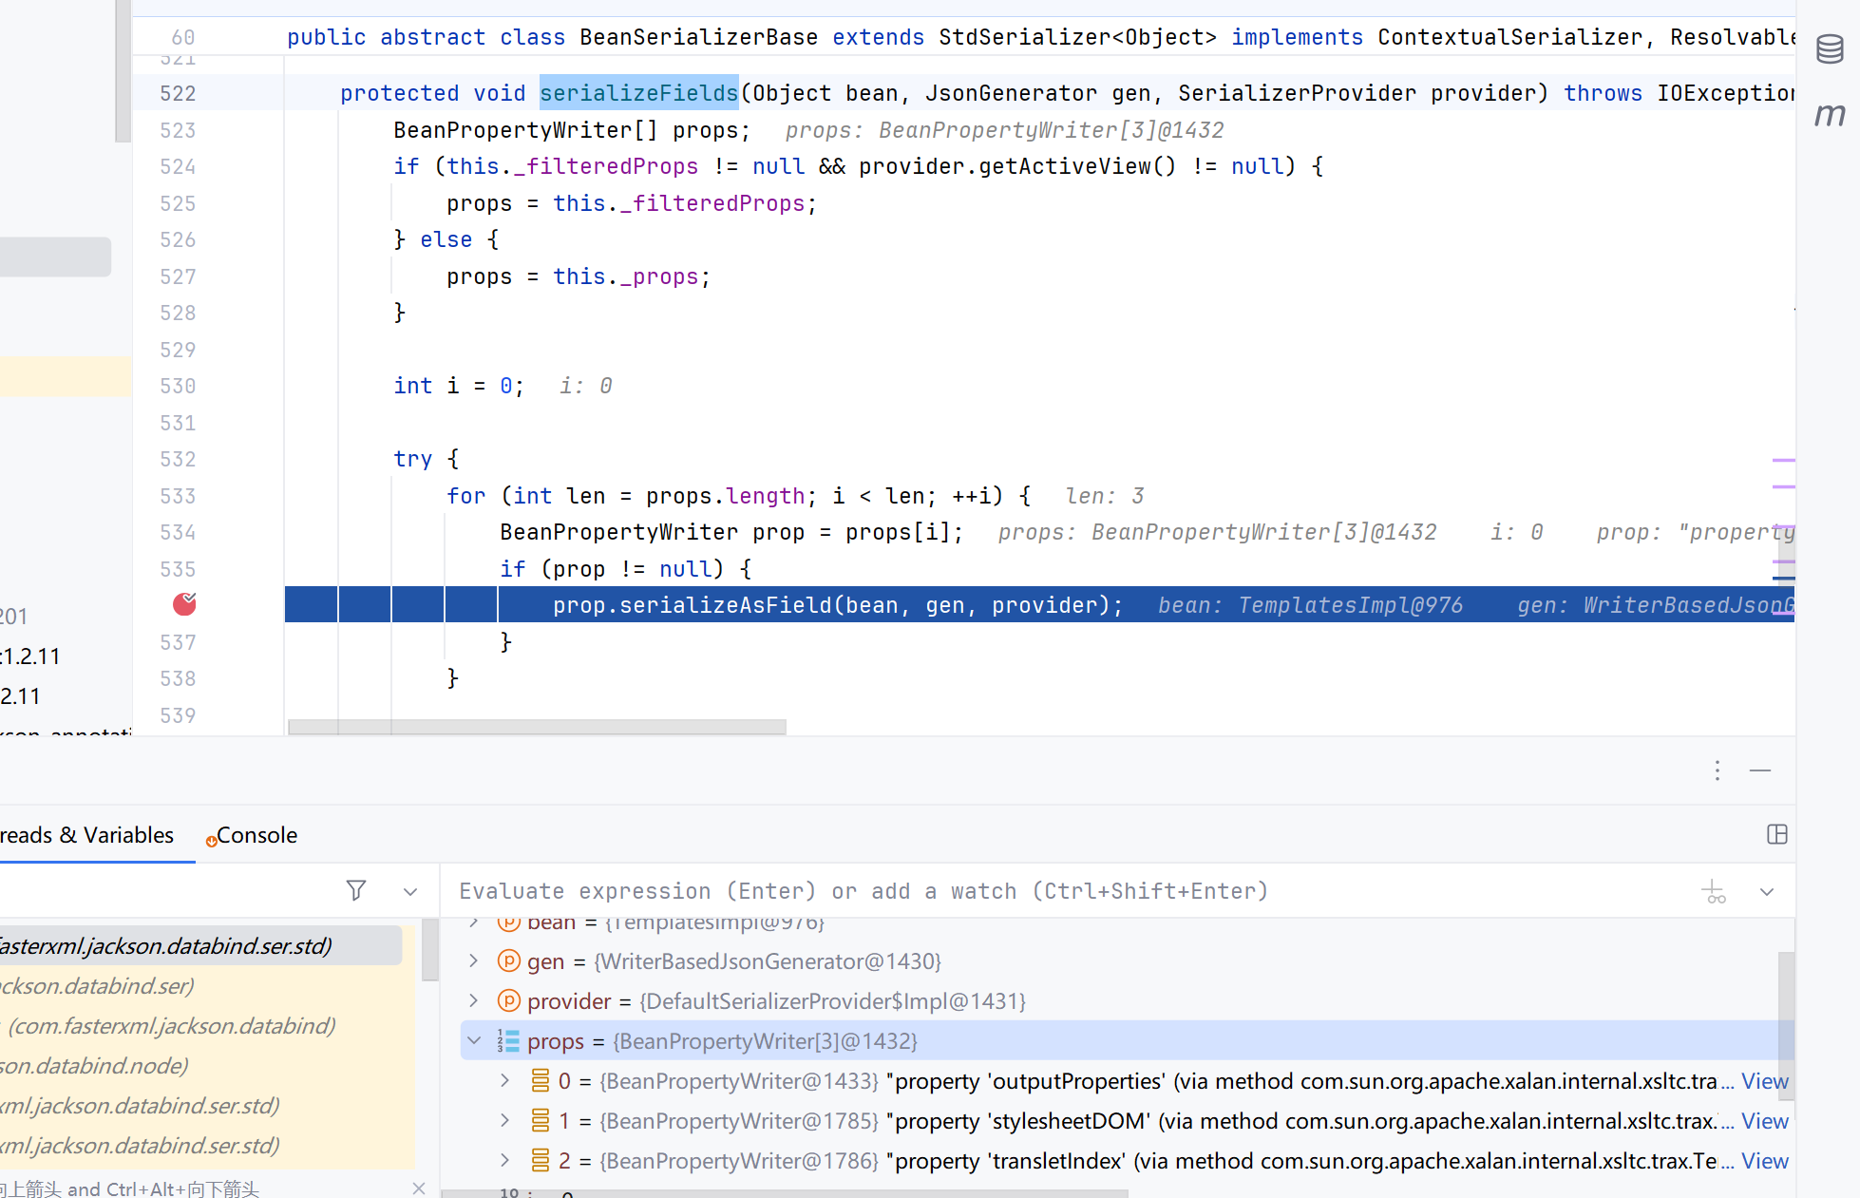This screenshot has width=1860, height=1198.
Task: Select the frame in com.fasterxml.jackson.databind
Action: [x=207, y=1026]
